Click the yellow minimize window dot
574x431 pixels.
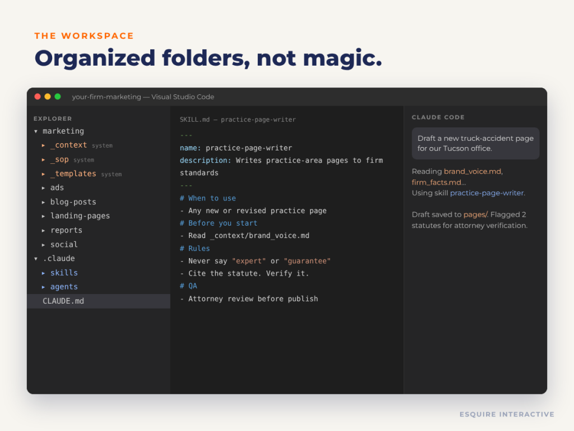tap(48, 97)
